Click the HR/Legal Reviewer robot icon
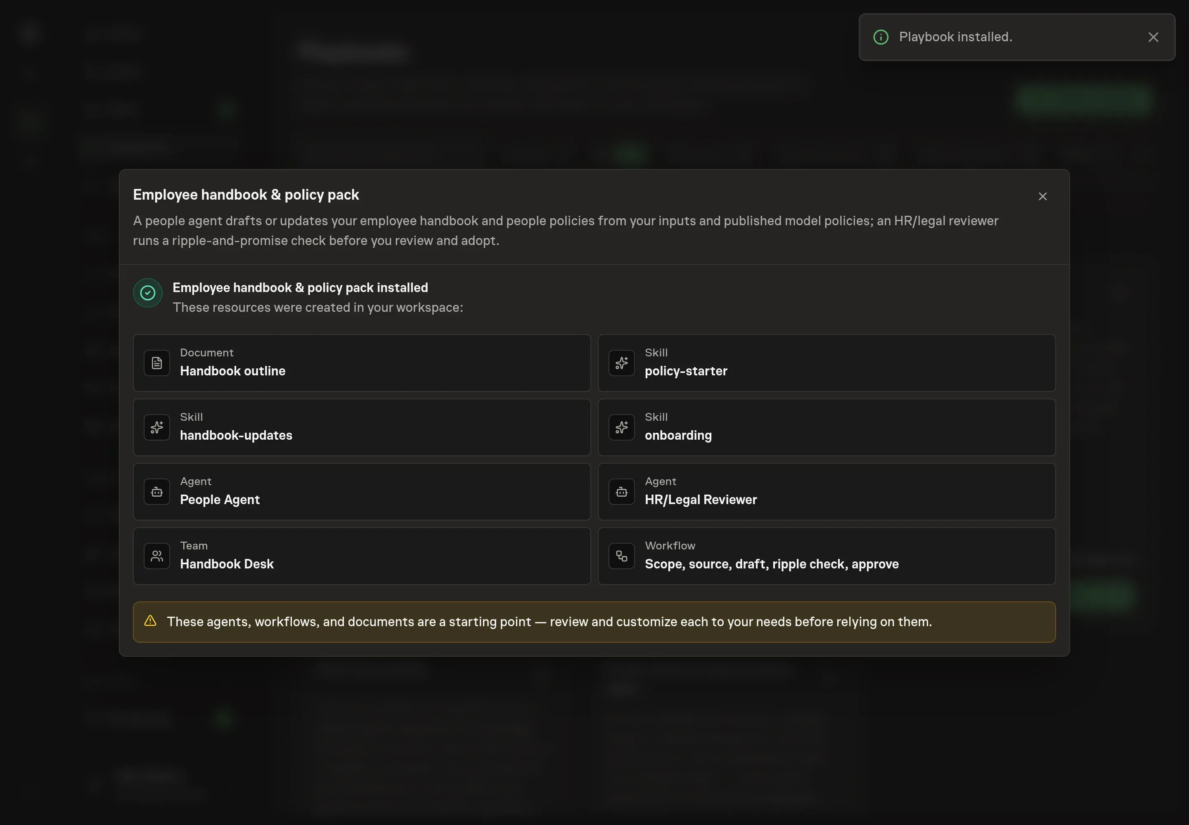1189x825 pixels. (621, 492)
